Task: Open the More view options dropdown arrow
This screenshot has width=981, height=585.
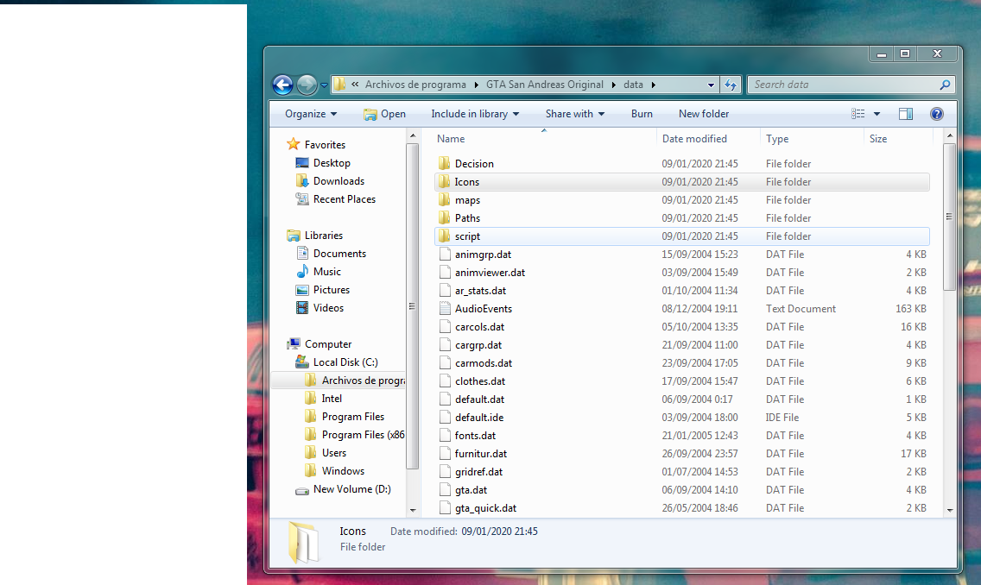Action: click(877, 114)
